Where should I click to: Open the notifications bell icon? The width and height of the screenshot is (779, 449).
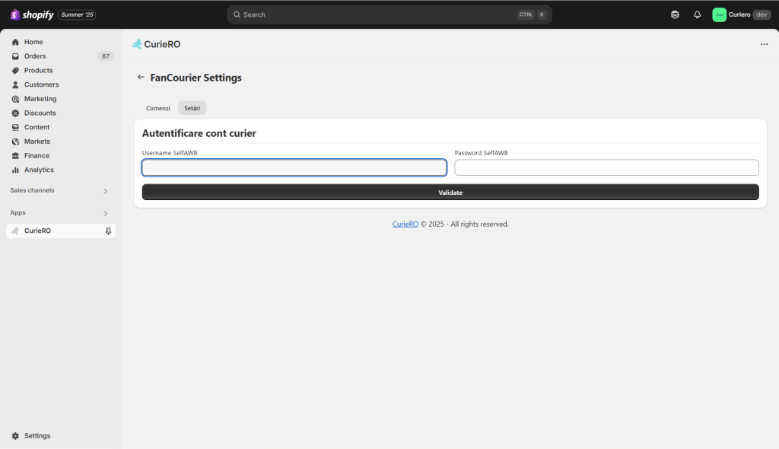click(697, 15)
